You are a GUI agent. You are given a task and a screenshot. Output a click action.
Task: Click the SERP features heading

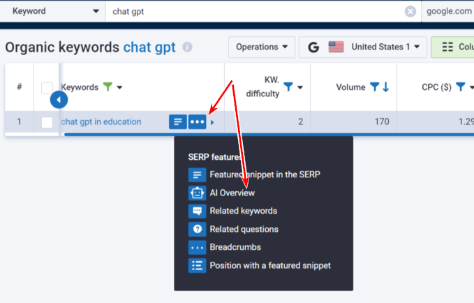coord(215,157)
